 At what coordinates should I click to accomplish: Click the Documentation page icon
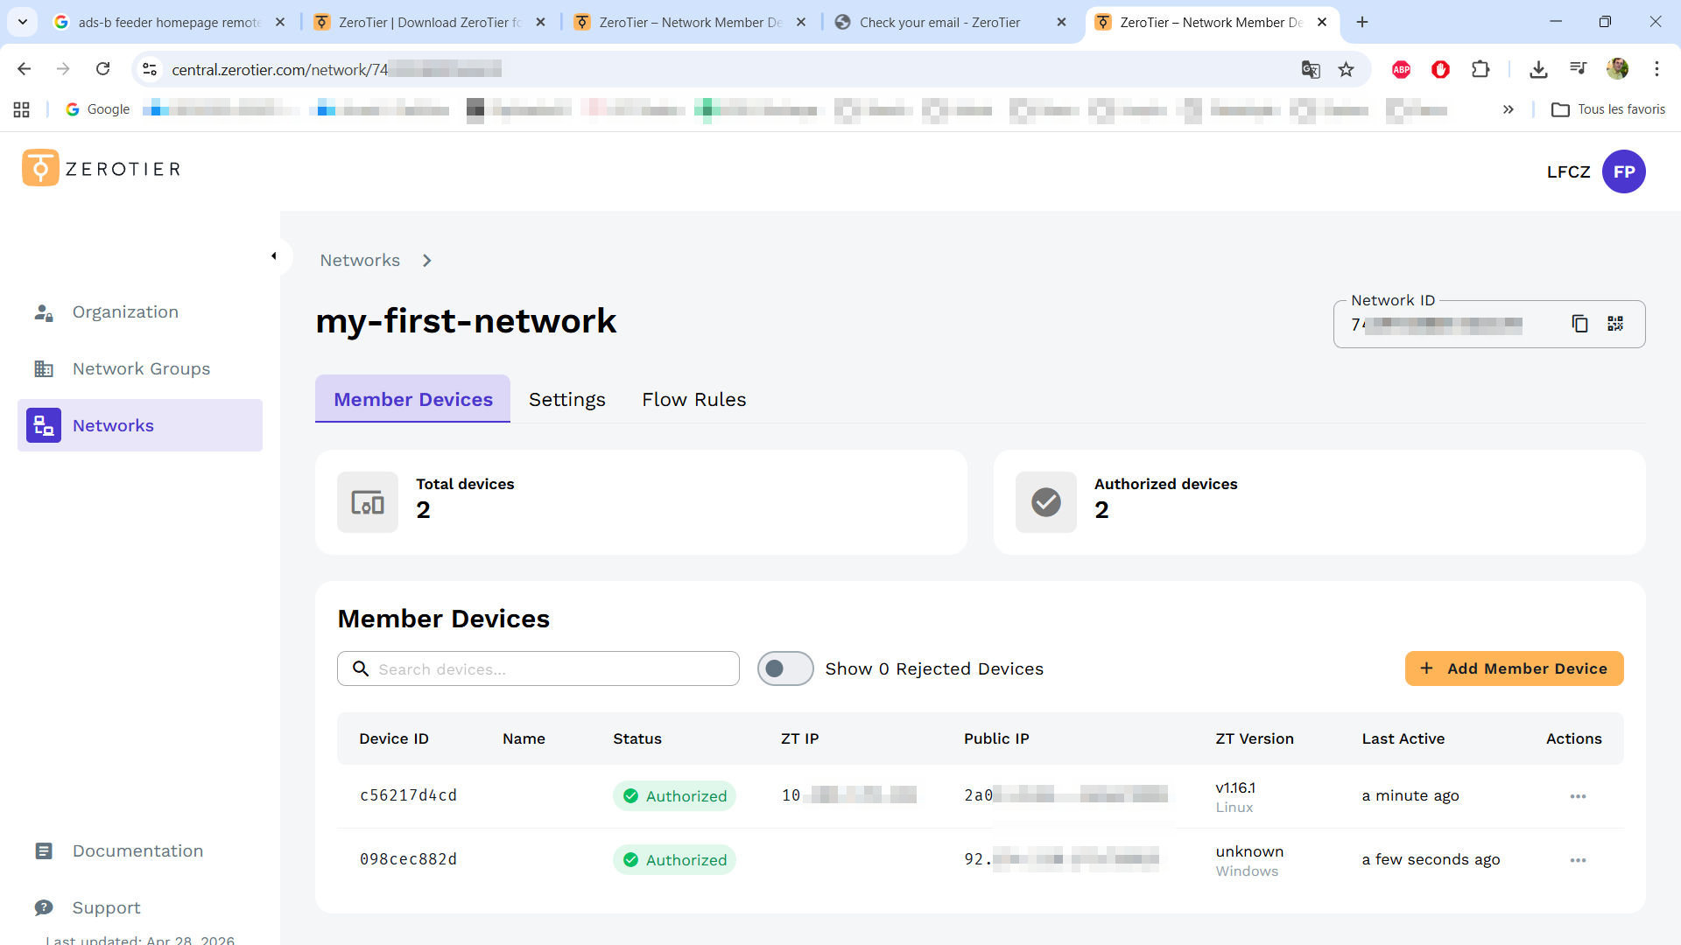pyautogui.click(x=44, y=851)
